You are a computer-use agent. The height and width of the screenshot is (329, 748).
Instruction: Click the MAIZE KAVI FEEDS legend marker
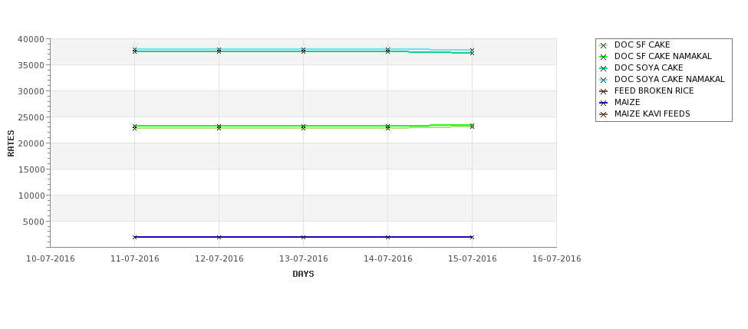(604, 114)
